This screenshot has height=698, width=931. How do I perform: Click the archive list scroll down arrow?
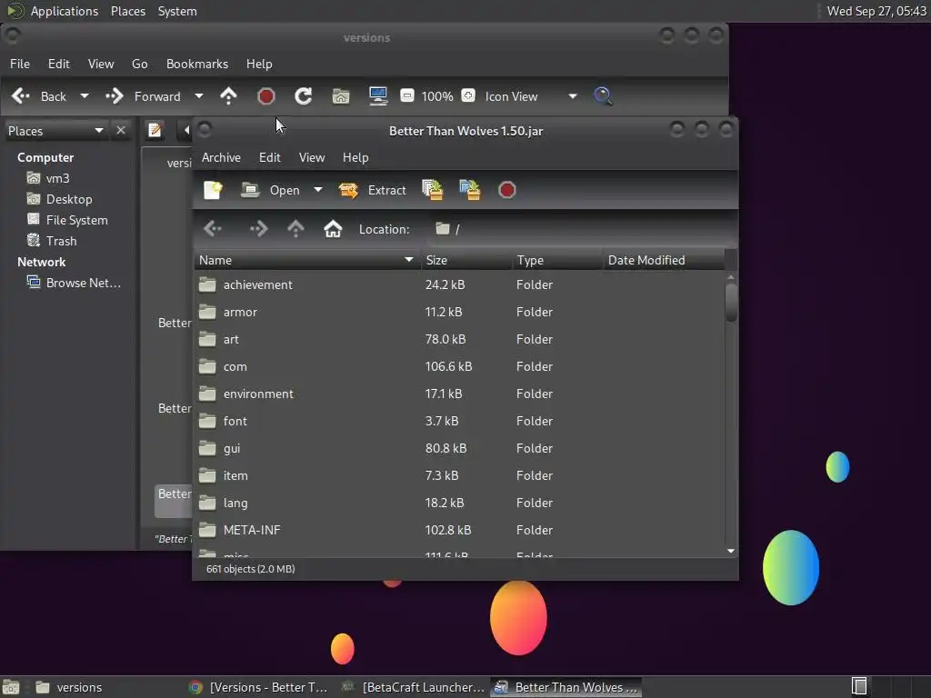(x=731, y=551)
